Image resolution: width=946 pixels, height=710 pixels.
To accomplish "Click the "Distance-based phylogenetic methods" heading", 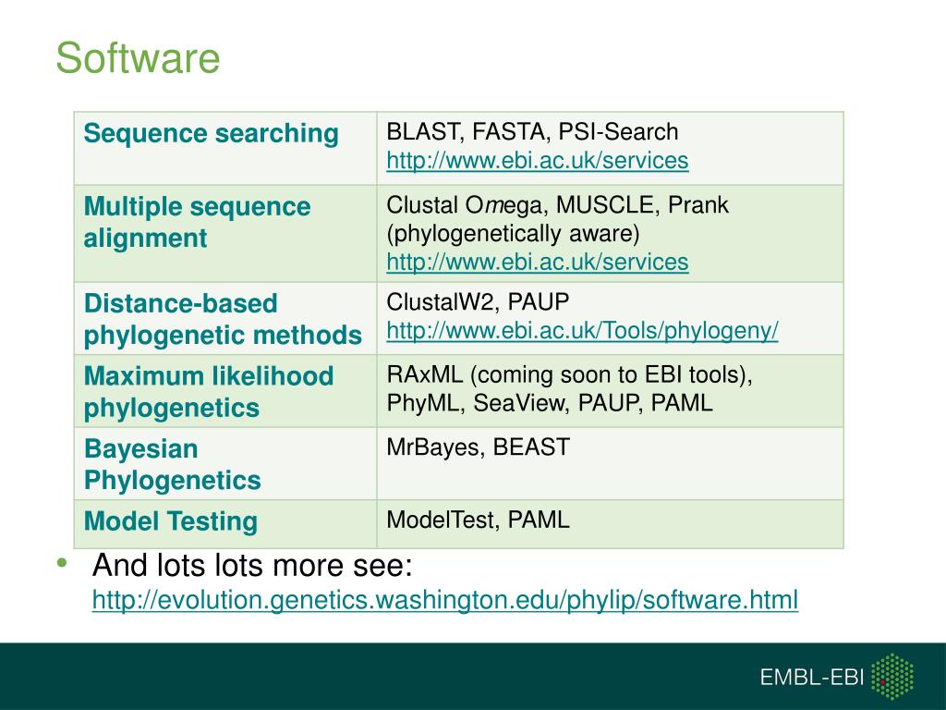I will pos(223,319).
